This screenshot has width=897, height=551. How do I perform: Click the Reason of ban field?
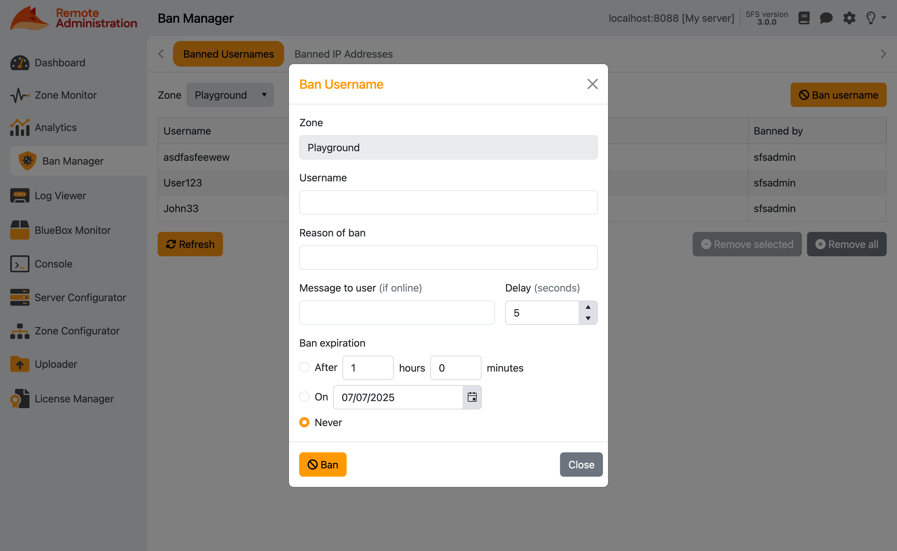tap(448, 258)
